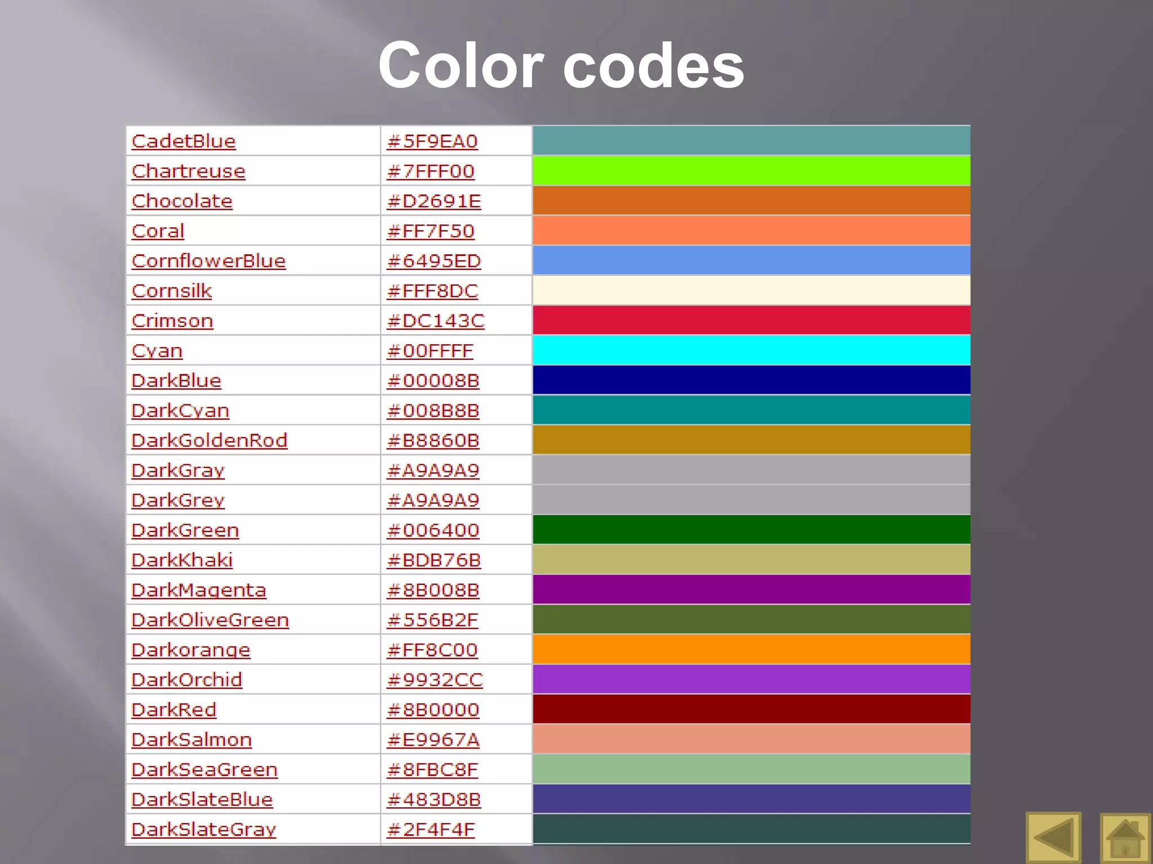Click the home navigation icon
The height and width of the screenshot is (864, 1153).
coord(1125,838)
